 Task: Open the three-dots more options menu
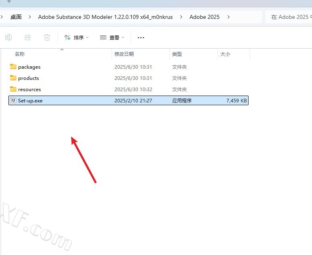click(x=141, y=37)
